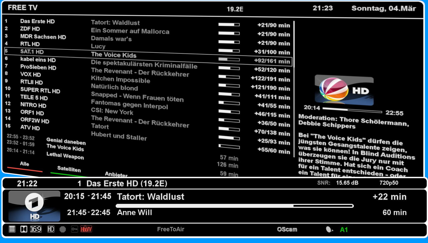This screenshot has height=243, width=428.
Task: Click programme Hubert und Staller
Action: click(119, 136)
